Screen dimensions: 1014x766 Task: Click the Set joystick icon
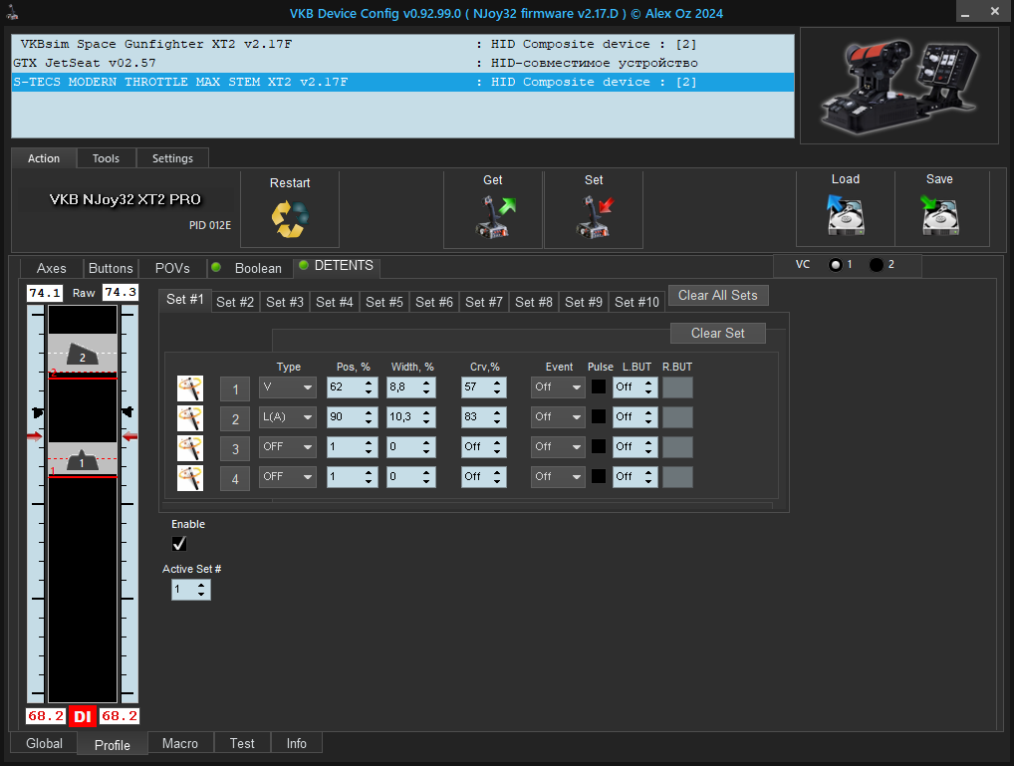pyautogui.click(x=595, y=217)
